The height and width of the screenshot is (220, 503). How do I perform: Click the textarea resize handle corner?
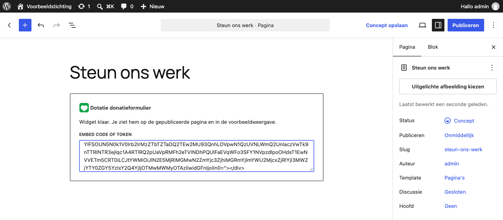(x=312, y=169)
